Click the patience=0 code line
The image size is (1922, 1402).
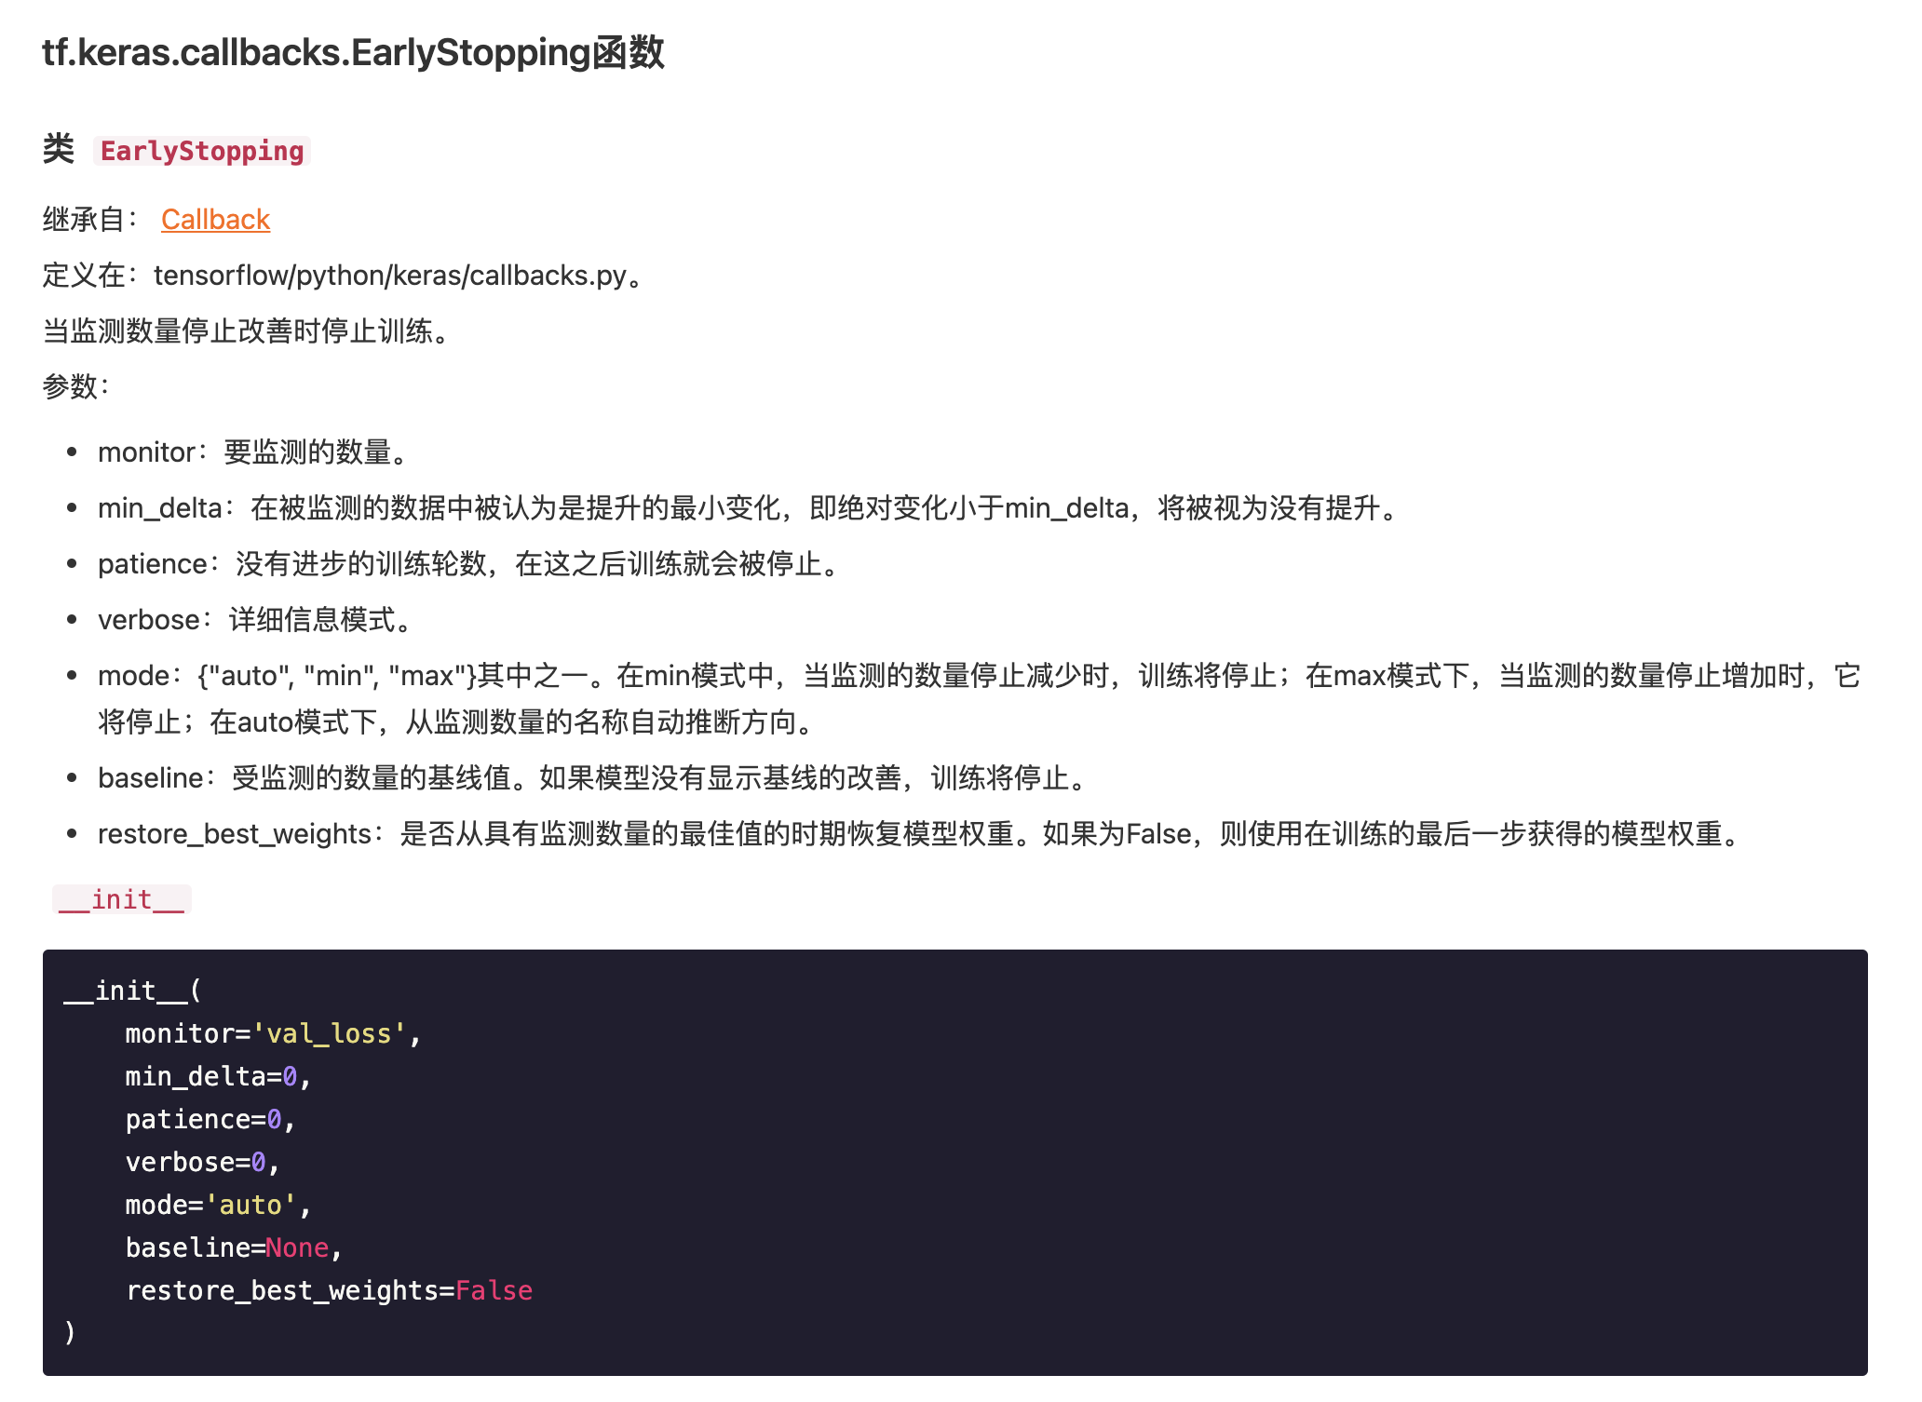(211, 1119)
